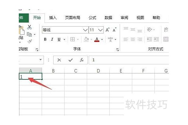Expand the Underline style dropdown arrow
Image resolution: width=188 pixels, height=125 pixels.
pyautogui.click(x=64, y=39)
